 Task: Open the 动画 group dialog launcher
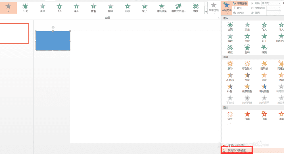[218, 18]
